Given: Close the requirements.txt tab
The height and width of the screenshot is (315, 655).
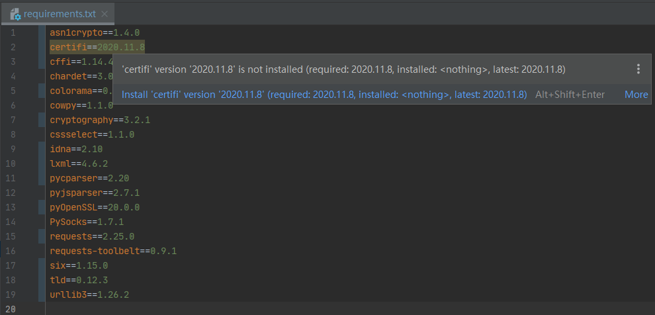Looking at the screenshot, I should (105, 13).
